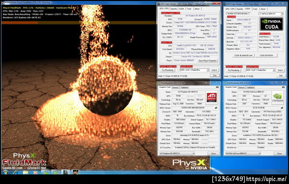This screenshot has width=289, height=184.
Task: Click the Name field showing NVIDIA GeForce 8800 GT
Action: pyautogui.click(x=254, y=92)
